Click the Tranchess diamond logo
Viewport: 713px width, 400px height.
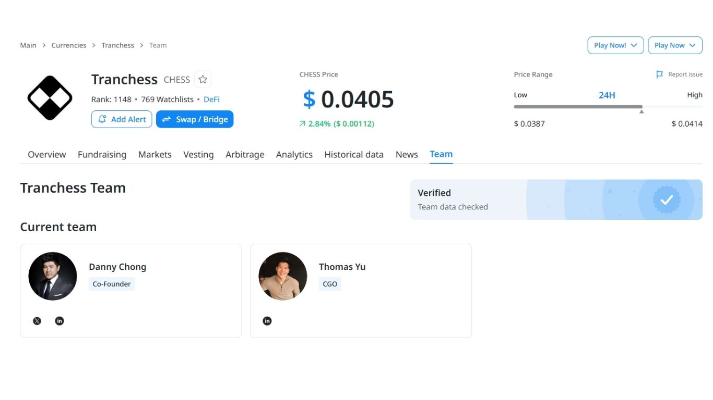click(50, 98)
